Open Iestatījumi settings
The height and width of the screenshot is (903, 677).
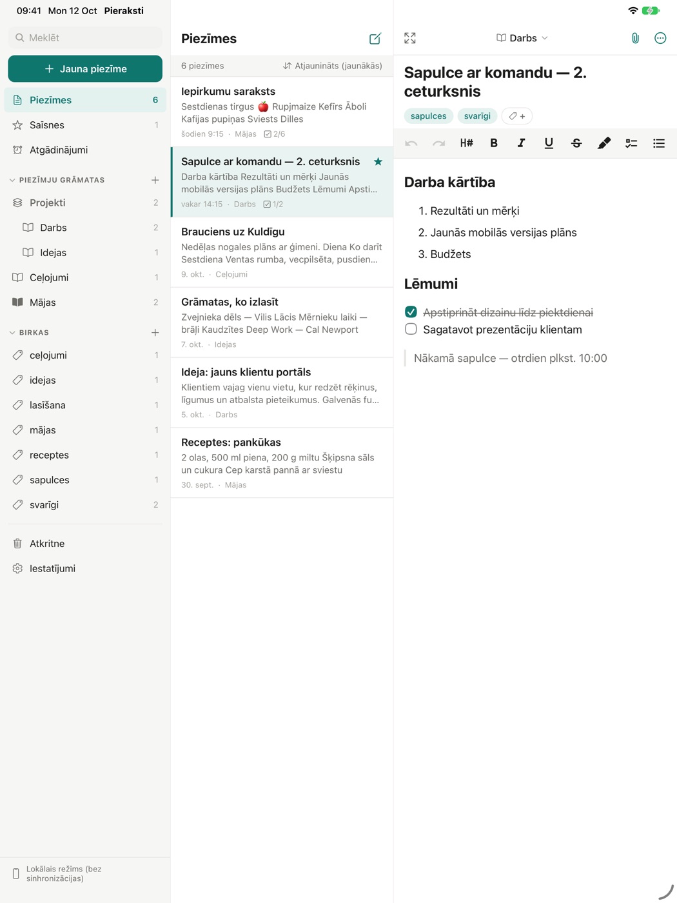(x=85, y=568)
